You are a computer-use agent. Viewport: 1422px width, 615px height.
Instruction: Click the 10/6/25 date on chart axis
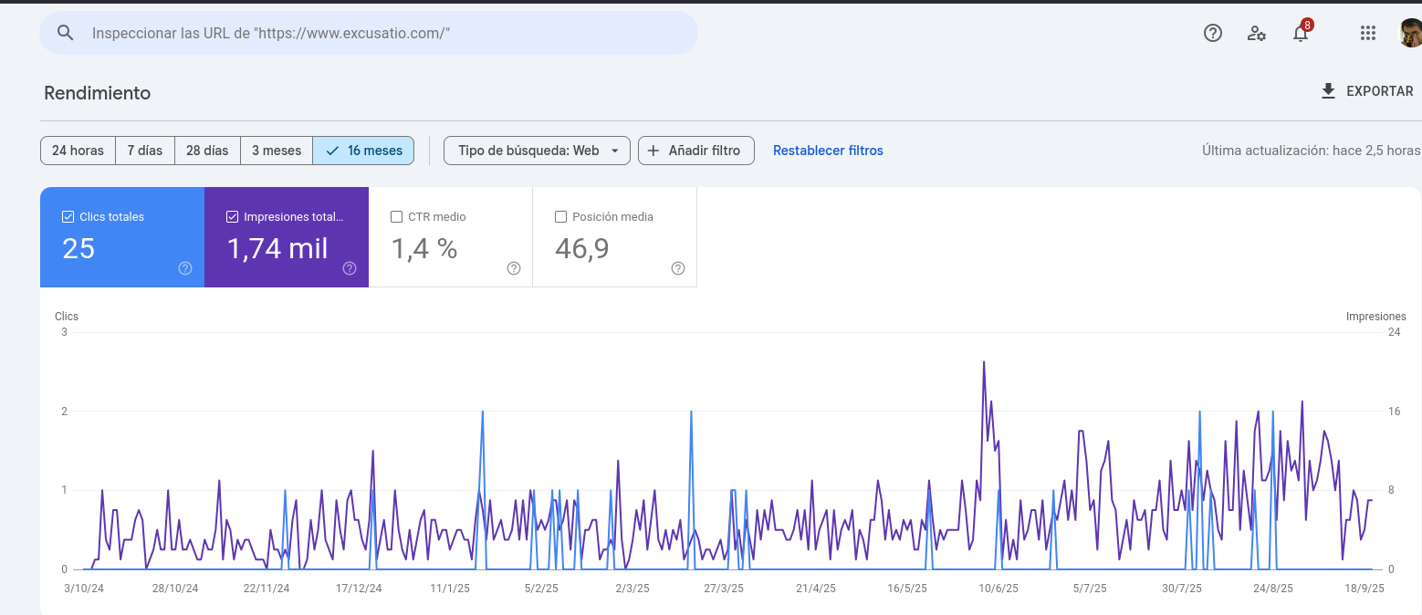point(999,589)
